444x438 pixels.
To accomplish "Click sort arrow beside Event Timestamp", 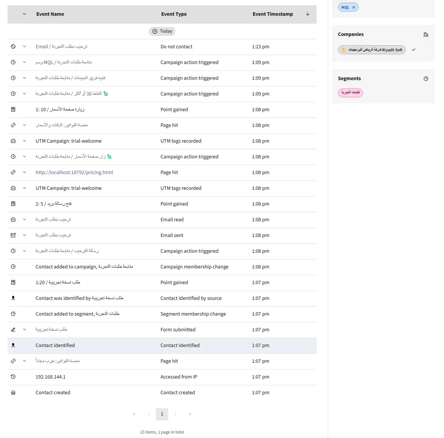I will [308, 14].
